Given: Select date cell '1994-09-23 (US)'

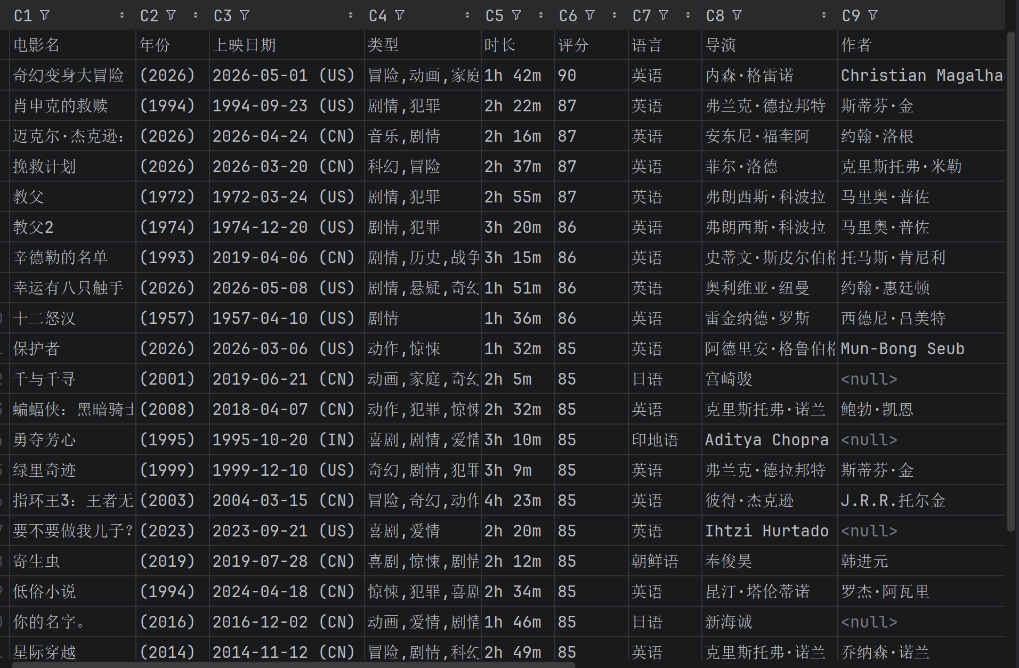Looking at the screenshot, I should pos(287,105).
